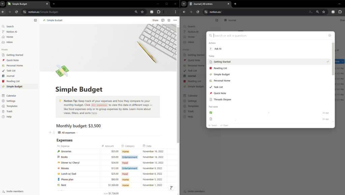The height and width of the screenshot is (195, 345).
Task: Open Journal in the Simple Budget window sidebar
Action: click(10, 76)
